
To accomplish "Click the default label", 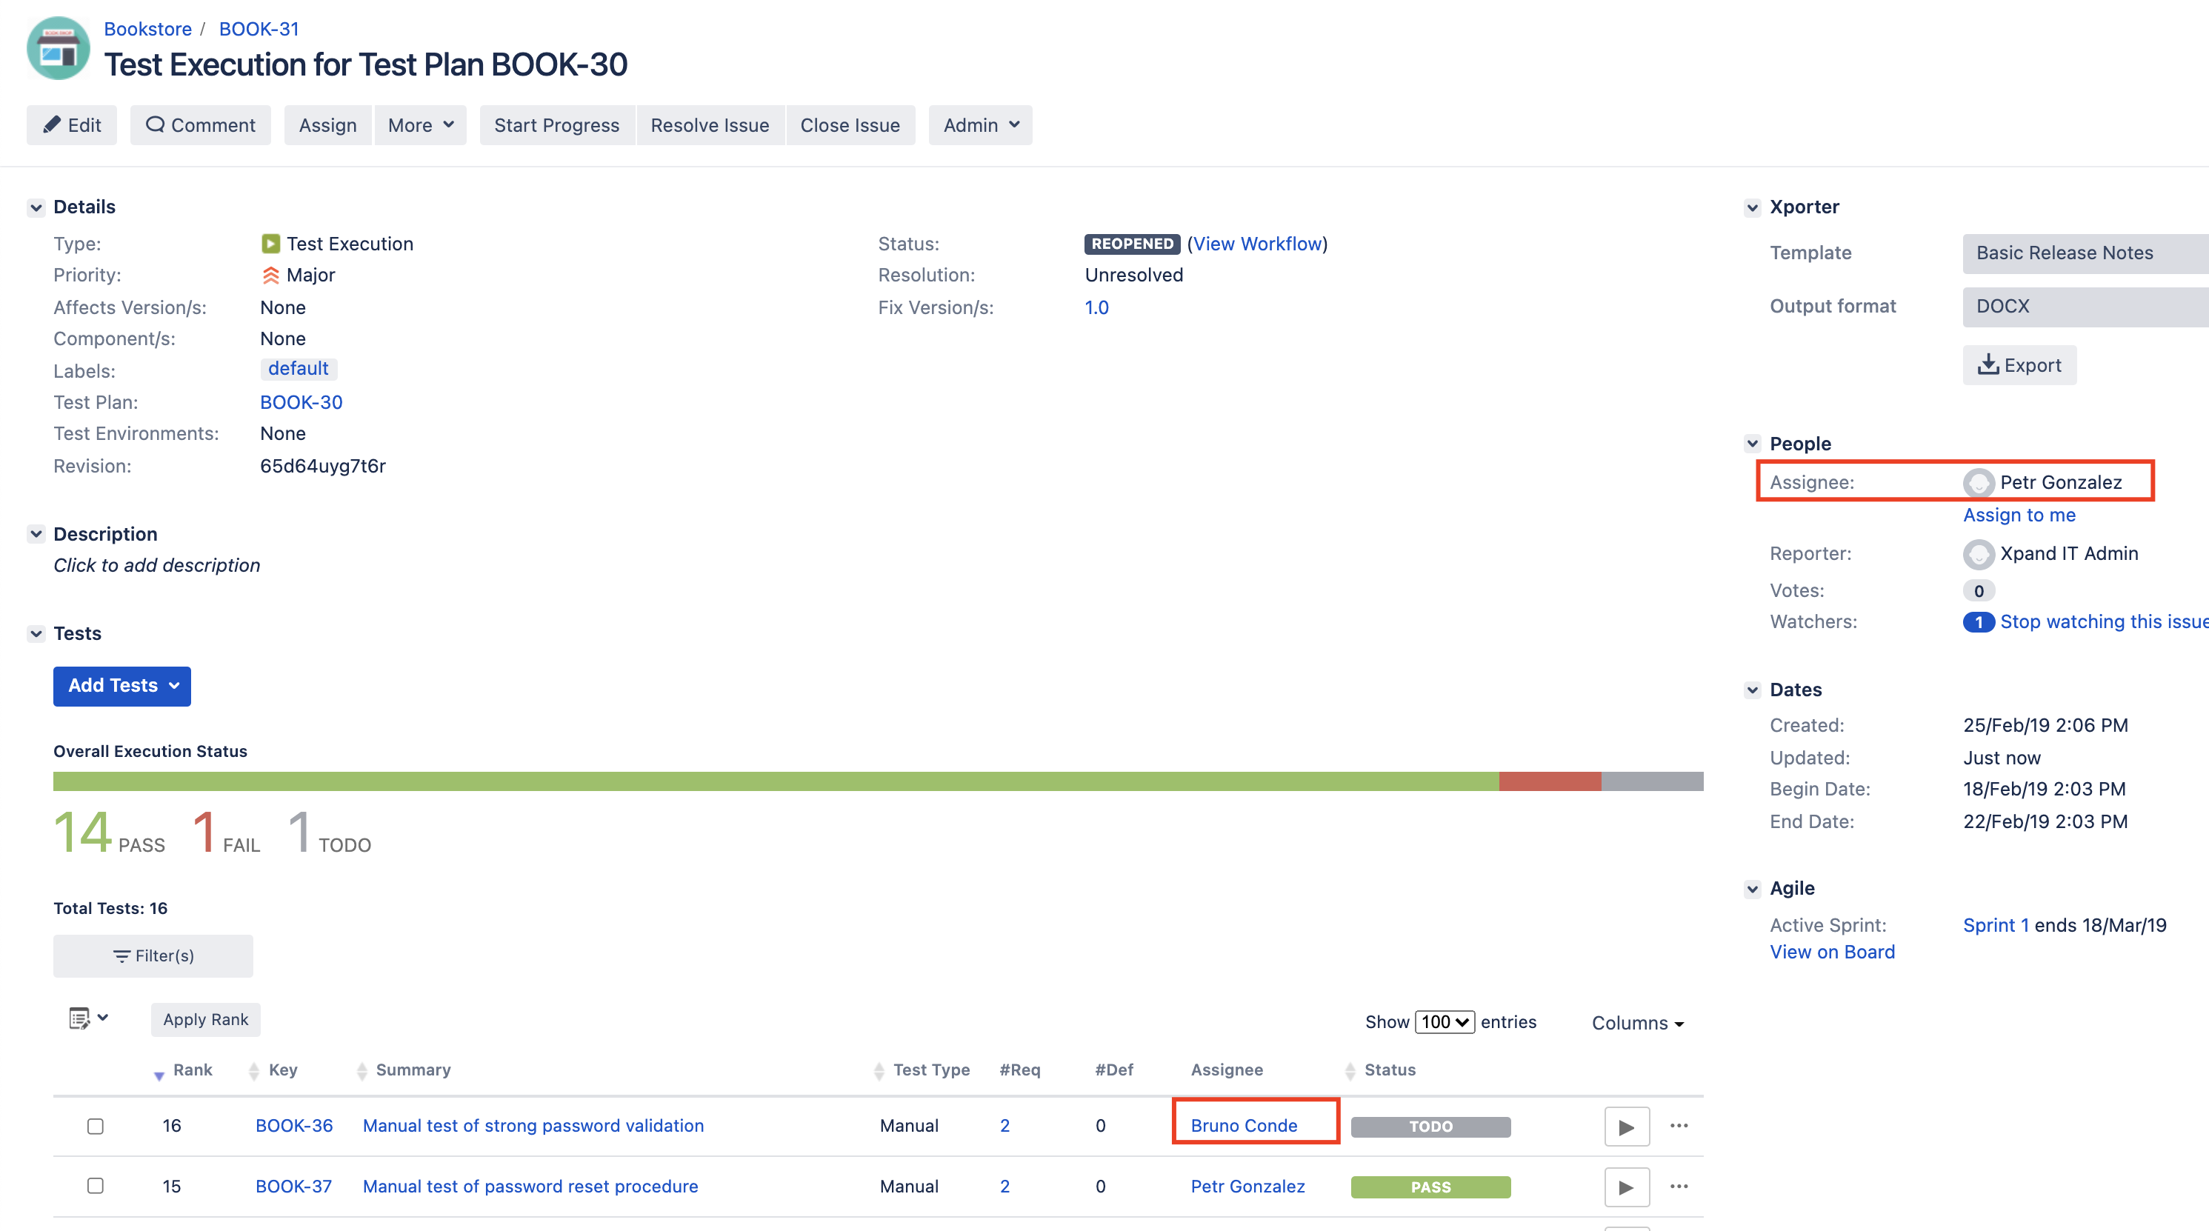I will pos(299,369).
